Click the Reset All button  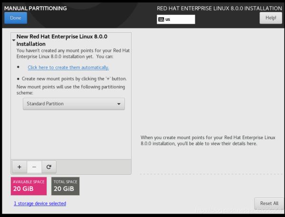pos(269,203)
